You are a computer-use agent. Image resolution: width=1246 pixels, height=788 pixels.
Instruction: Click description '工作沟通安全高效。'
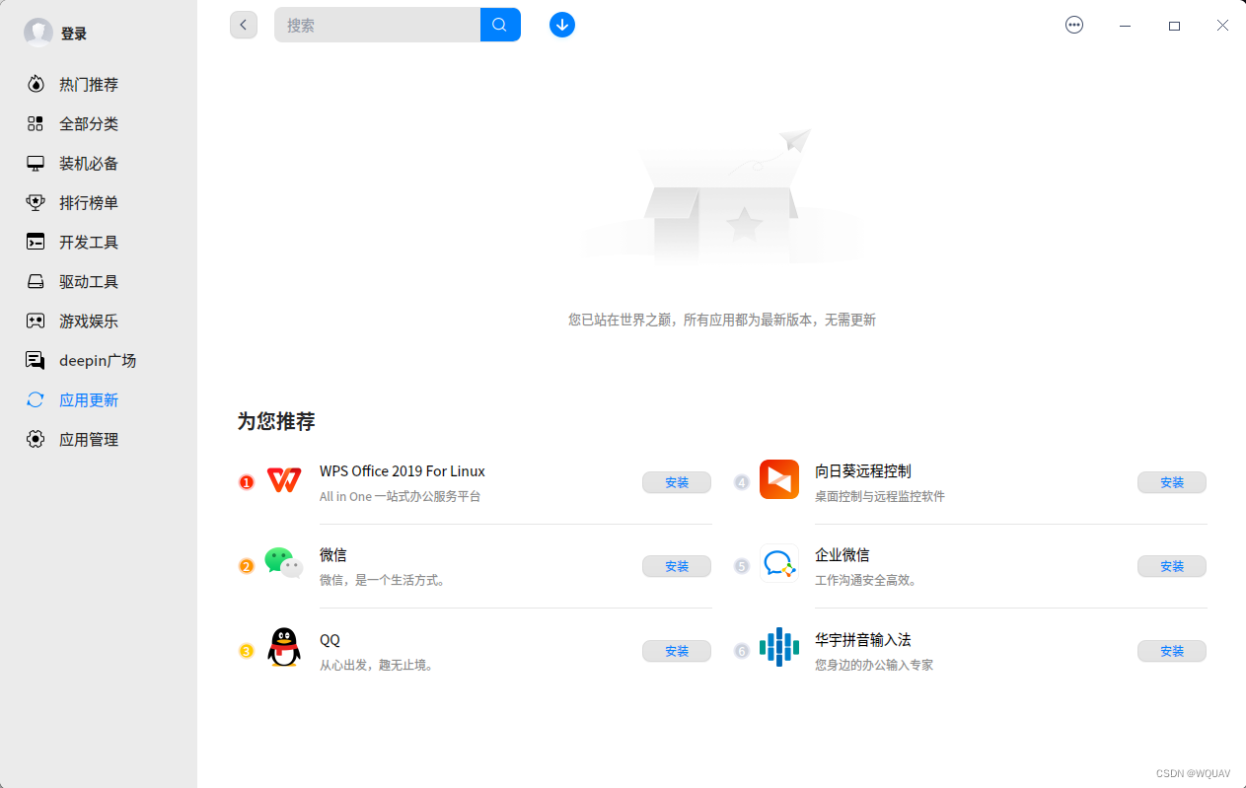868,581
